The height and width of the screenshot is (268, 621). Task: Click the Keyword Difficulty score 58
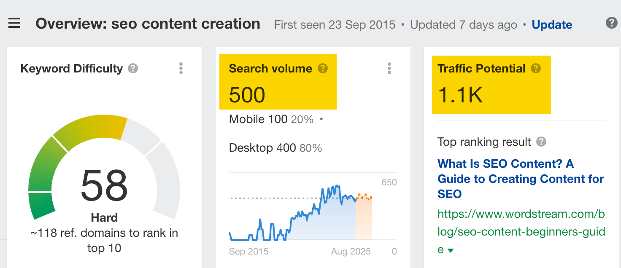click(104, 185)
